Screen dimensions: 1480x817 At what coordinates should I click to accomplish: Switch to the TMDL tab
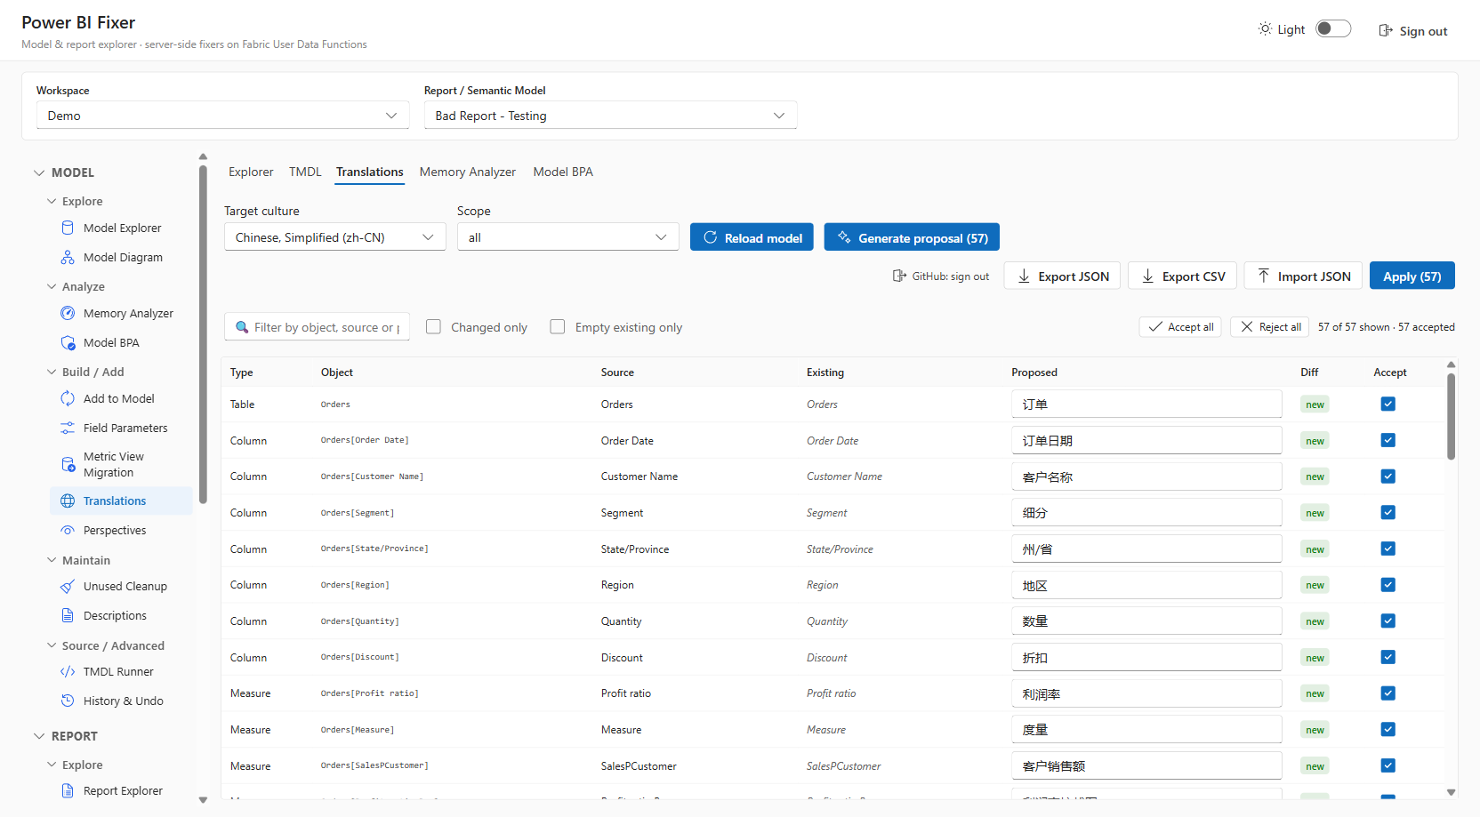305,172
